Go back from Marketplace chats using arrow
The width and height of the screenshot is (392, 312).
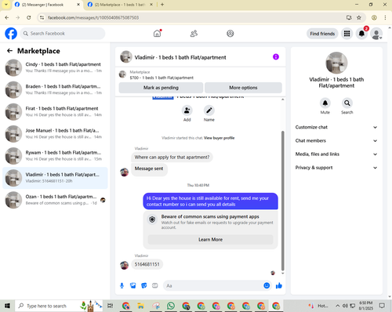pos(9,51)
